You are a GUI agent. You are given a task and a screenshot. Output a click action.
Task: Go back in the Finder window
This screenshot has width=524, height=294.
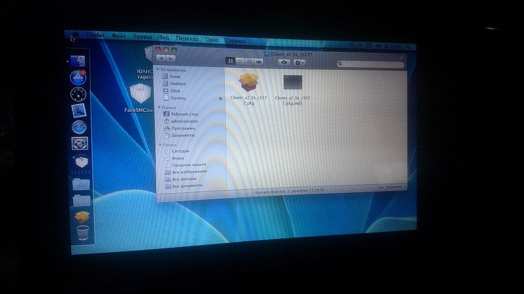[x=162, y=58]
